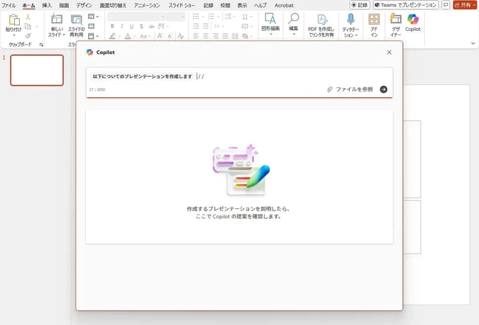Screen dimensions: 479x325
Task: Click the numbered list icon
Action: click(211, 16)
